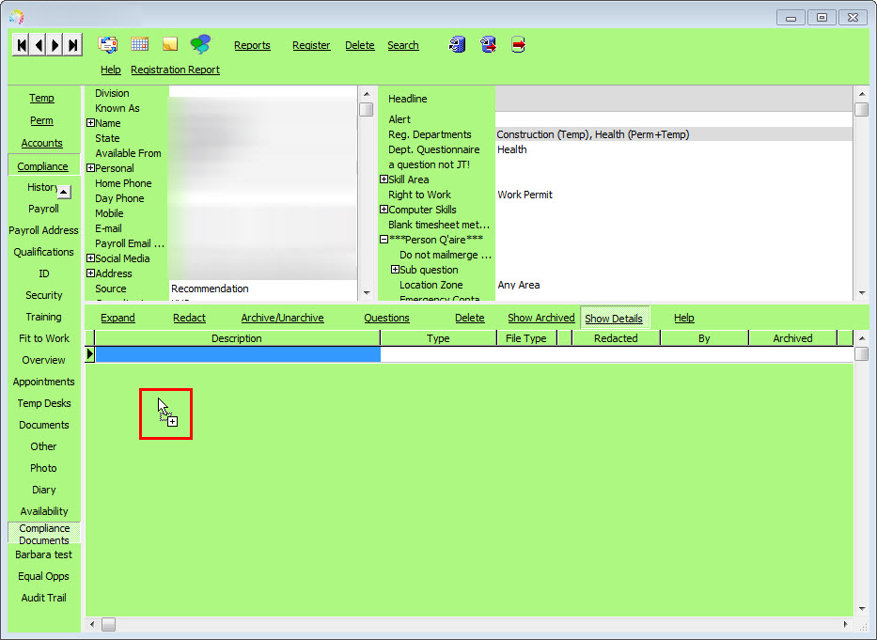Open the Availability section

tap(43, 511)
